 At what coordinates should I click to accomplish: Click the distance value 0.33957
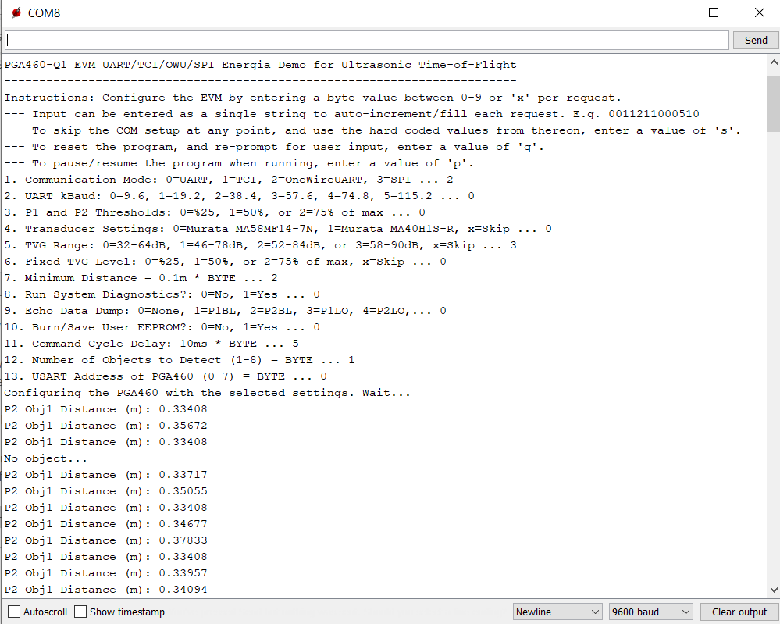point(183,572)
